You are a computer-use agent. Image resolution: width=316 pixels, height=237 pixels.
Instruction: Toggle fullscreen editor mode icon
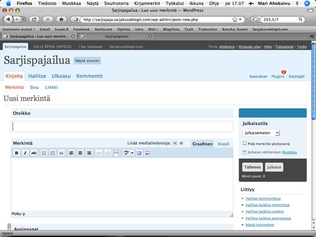point(139,153)
